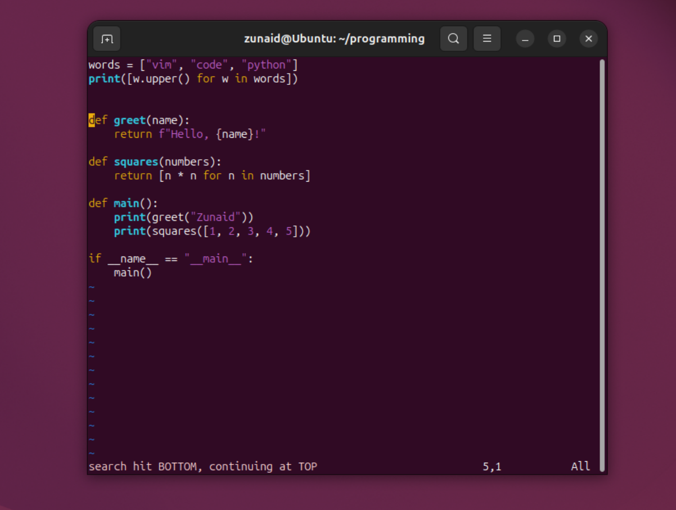Open the hamburger menu in title bar
The image size is (676, 510).
(x=487, y=39)
